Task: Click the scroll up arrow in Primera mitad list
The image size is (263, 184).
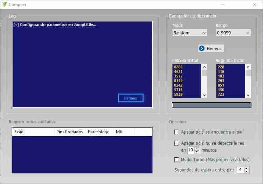Action: [x=204, y=67]
